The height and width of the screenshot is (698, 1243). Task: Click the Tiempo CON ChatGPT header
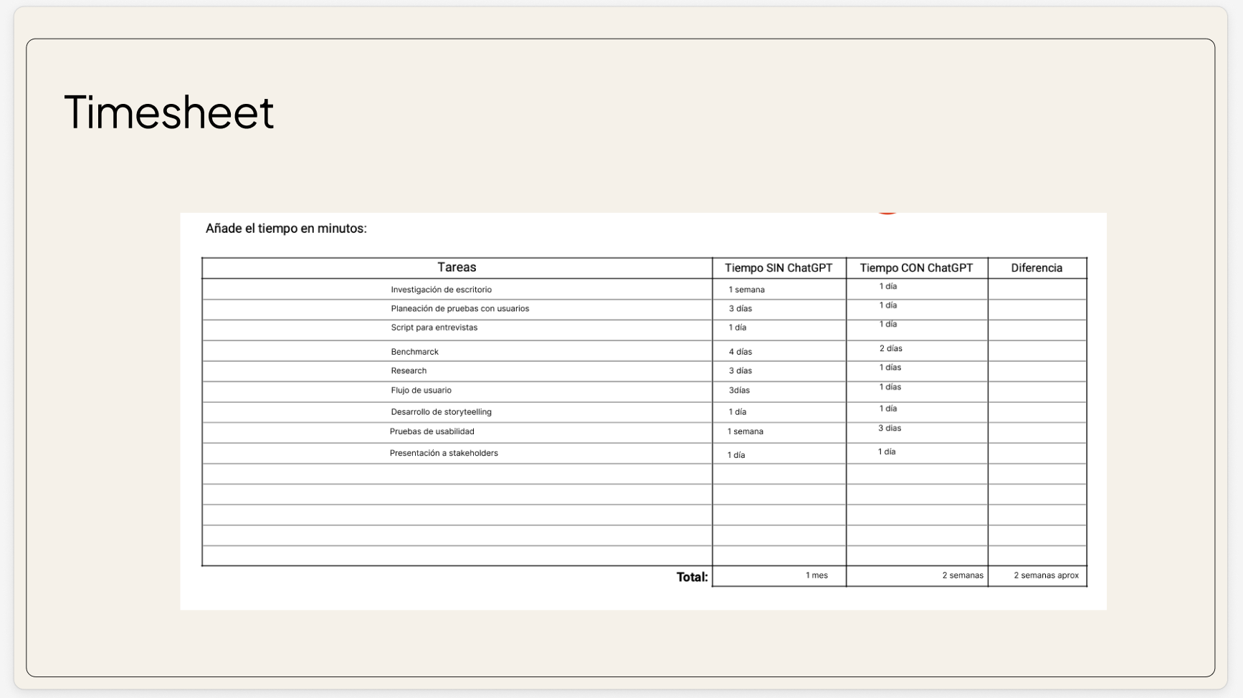click(x=916, y=268)
